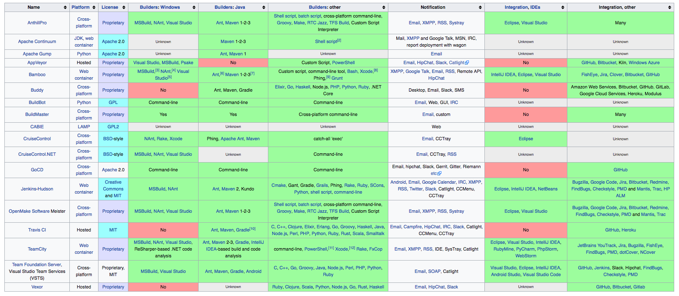
Task: Follow footnote [2] after Shell script
Action: click(339, 40)
